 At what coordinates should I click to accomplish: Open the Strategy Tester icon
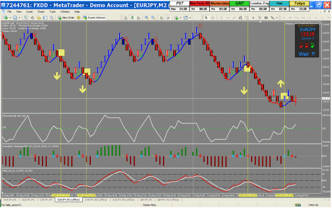(52, 18)
